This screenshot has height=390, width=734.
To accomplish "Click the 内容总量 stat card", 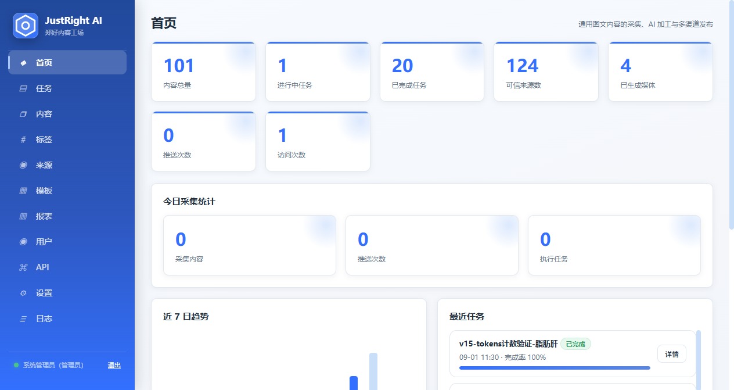I will point(203,71).
